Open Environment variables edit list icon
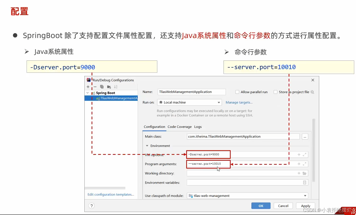Screen dimensions: 356x215 305,183
